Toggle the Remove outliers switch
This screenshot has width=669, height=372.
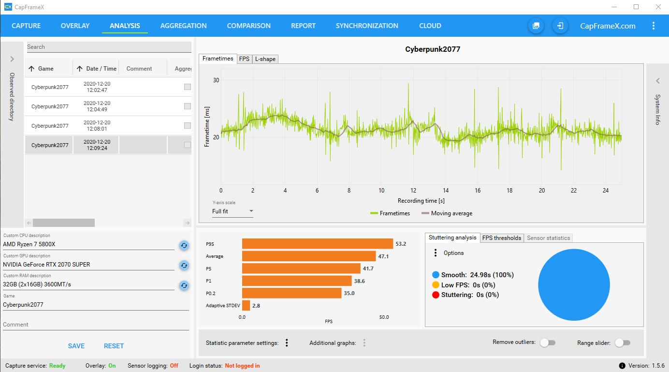(548, 342)
